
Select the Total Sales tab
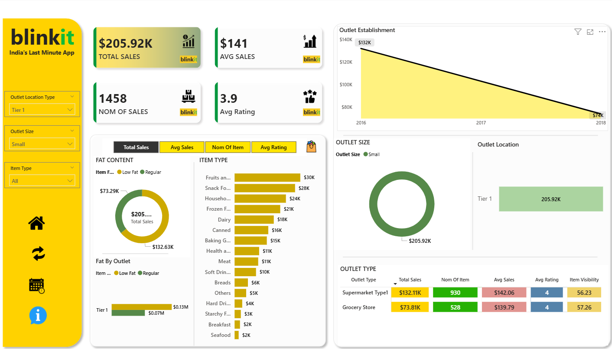point(136,147)
